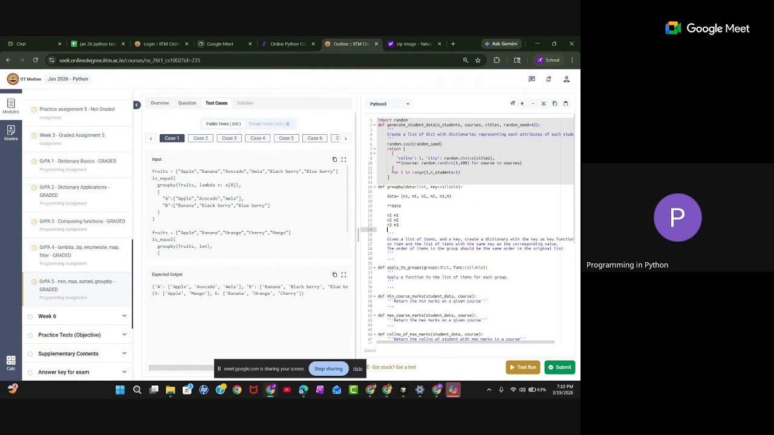
Task: Open browser extensions puzzle icon
Action: (496, 60)
